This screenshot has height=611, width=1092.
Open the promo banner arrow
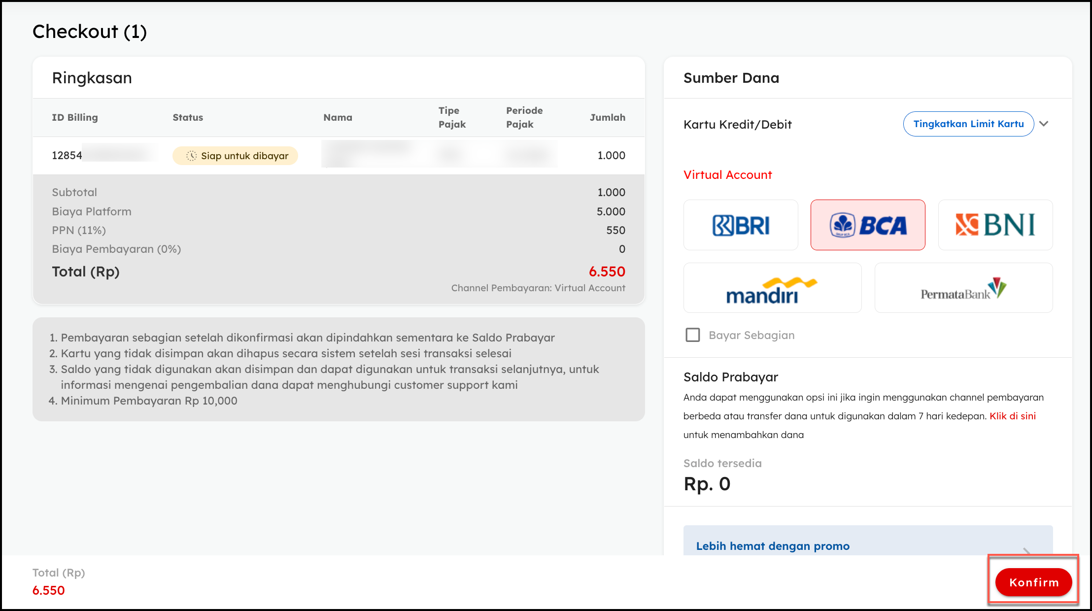[1026, 550]
